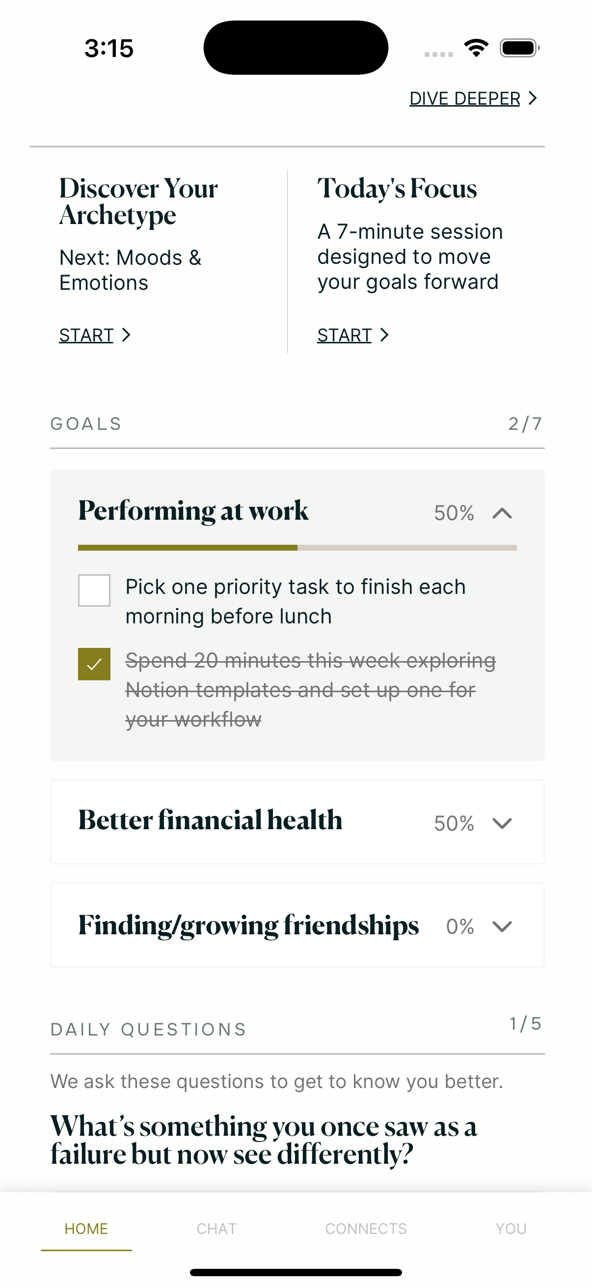Collapse the Performing at work goal

point(502,513)
